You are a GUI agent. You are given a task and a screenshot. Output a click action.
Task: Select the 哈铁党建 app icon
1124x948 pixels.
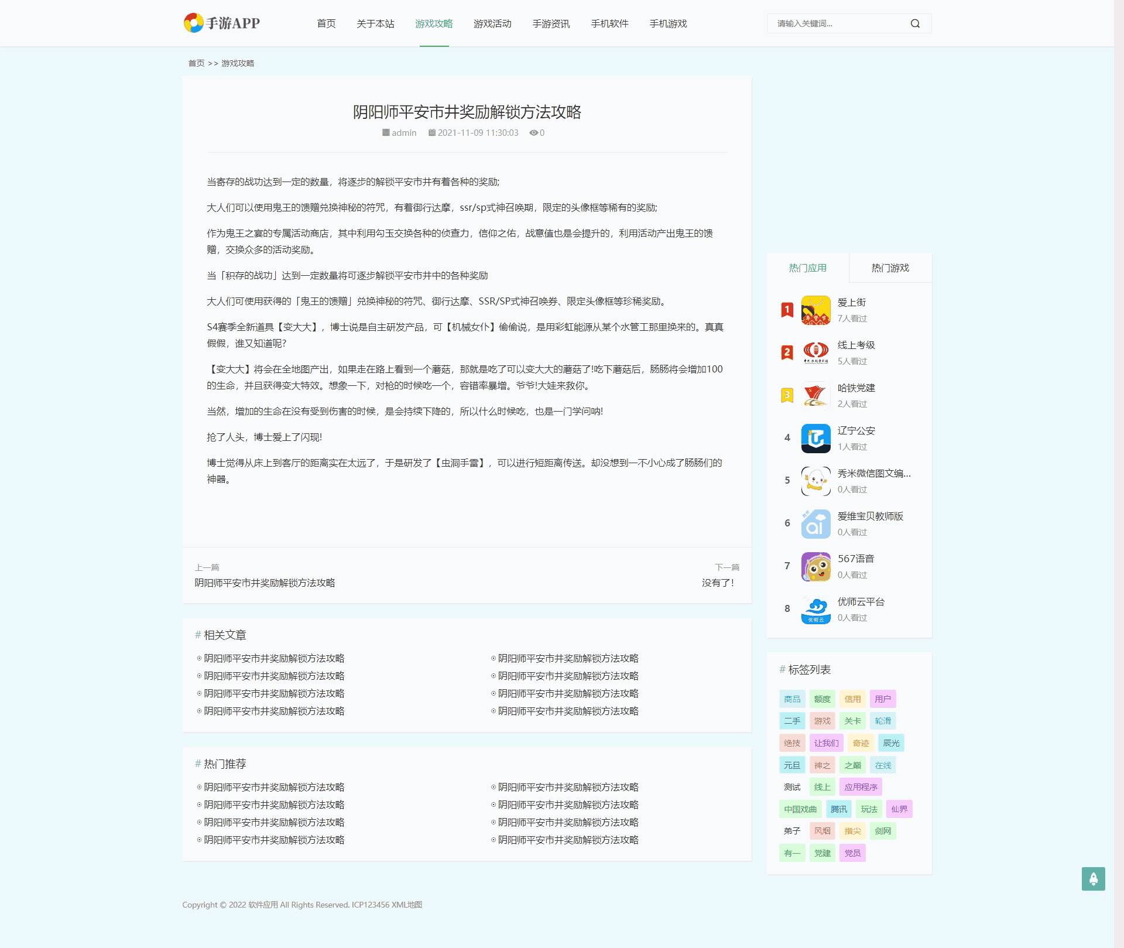pos(815,395)
